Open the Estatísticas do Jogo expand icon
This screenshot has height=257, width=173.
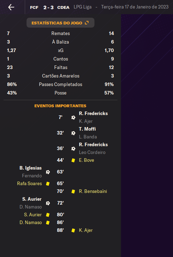point(87,23)
